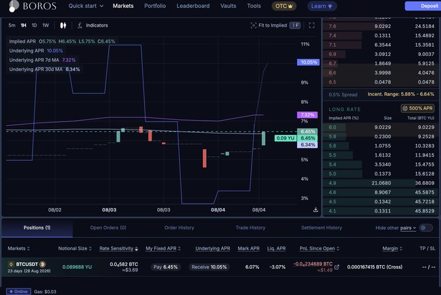Open the Markets page

[123, 6]
